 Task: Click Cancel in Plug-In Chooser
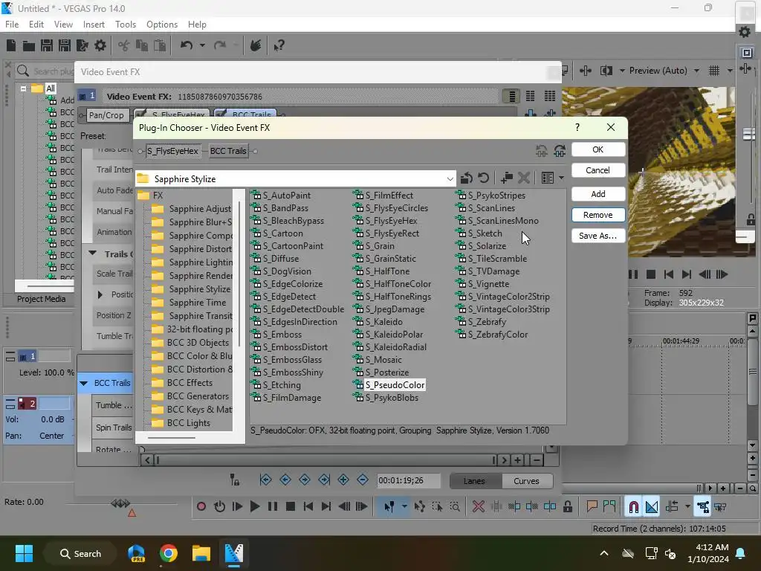click(598, 170)
